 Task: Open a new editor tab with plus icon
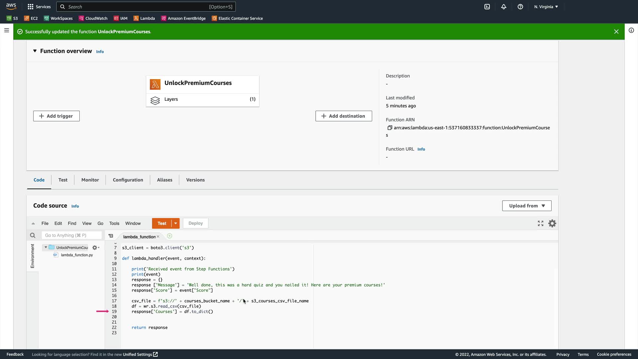[169, 236]
